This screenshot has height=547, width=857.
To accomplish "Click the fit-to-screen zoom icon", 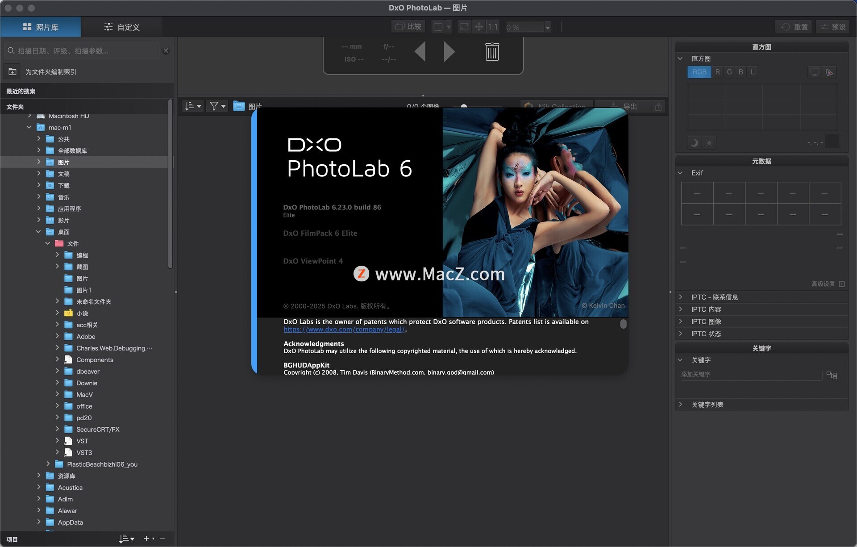I will coord(465,27).
